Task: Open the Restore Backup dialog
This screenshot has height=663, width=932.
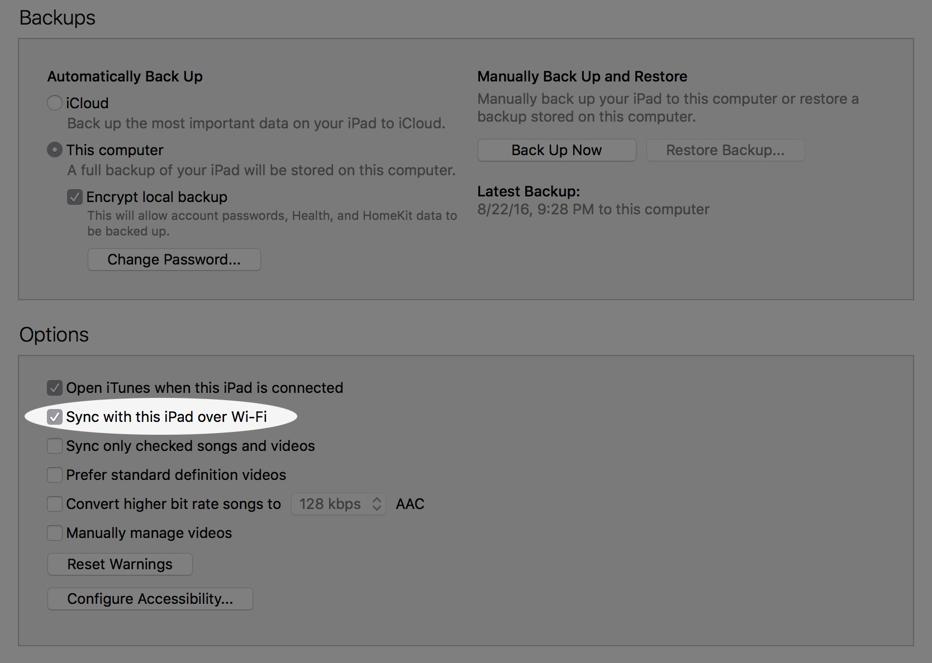Action: (725, 150)
